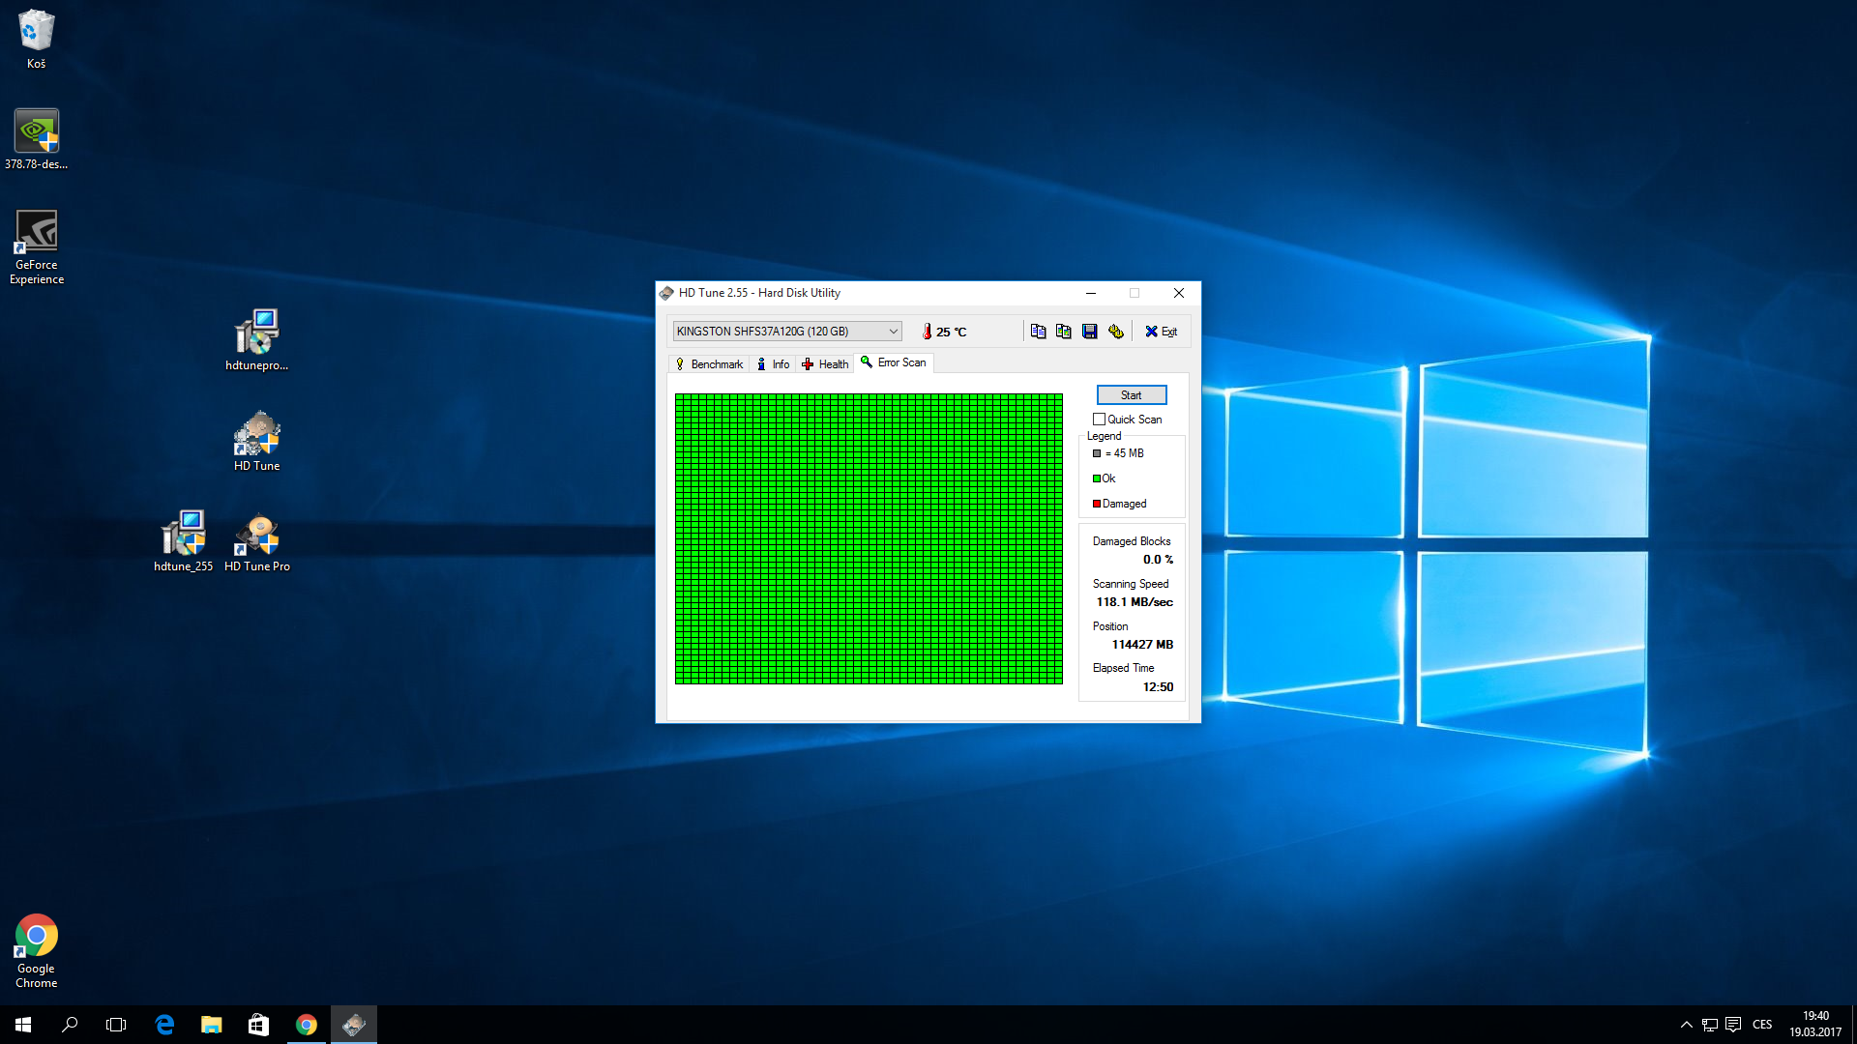Open Task View on the taskbar

pos(116,1025)
